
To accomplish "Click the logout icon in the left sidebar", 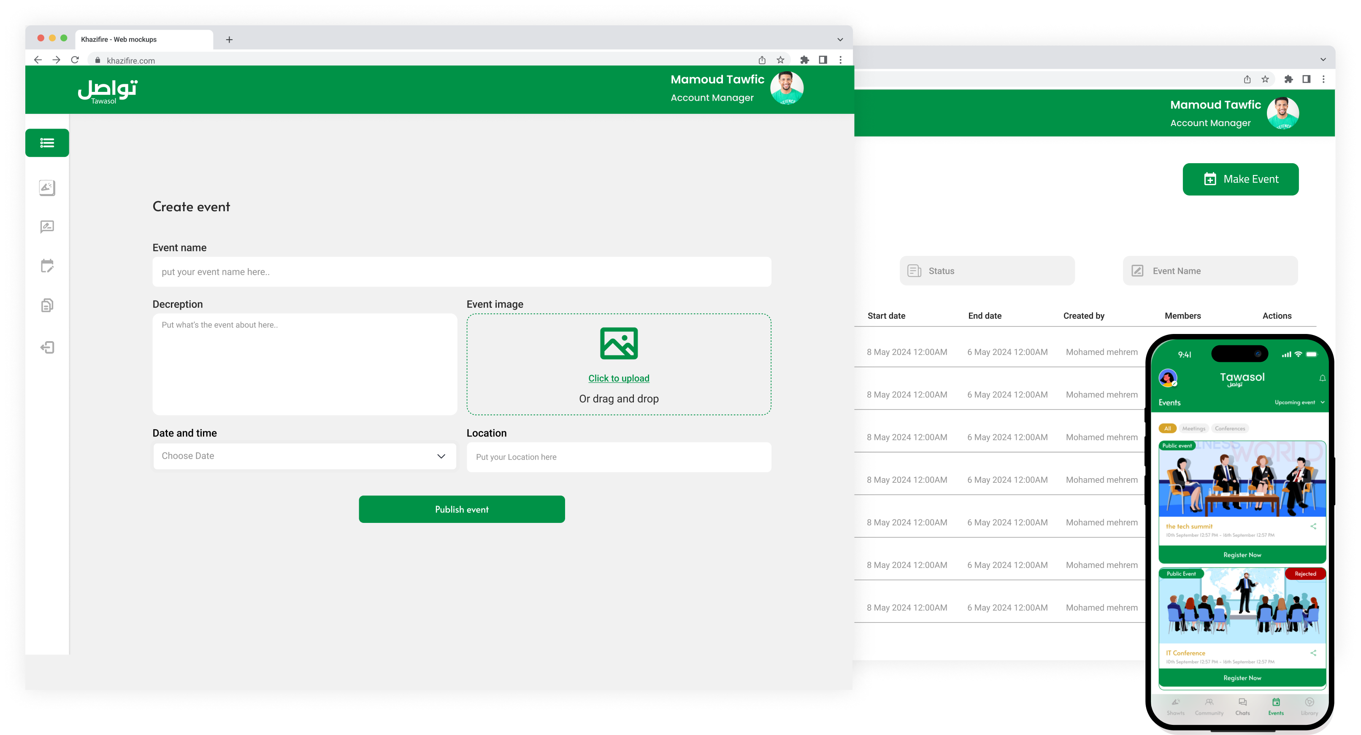I will [47, 347].
